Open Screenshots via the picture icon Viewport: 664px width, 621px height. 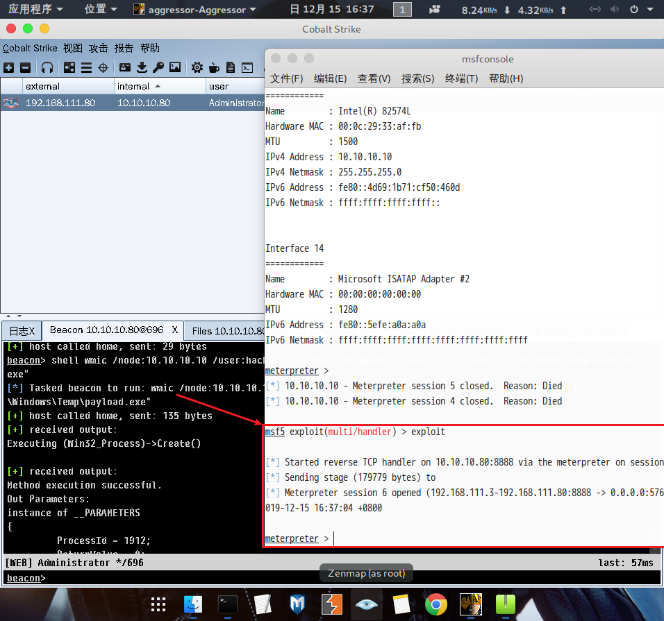pos(175,67)
